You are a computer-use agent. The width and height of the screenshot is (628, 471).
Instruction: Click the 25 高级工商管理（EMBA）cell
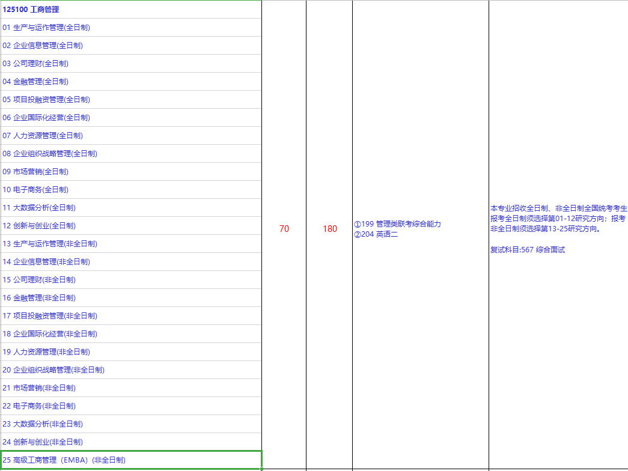click(x=130, y=460)
